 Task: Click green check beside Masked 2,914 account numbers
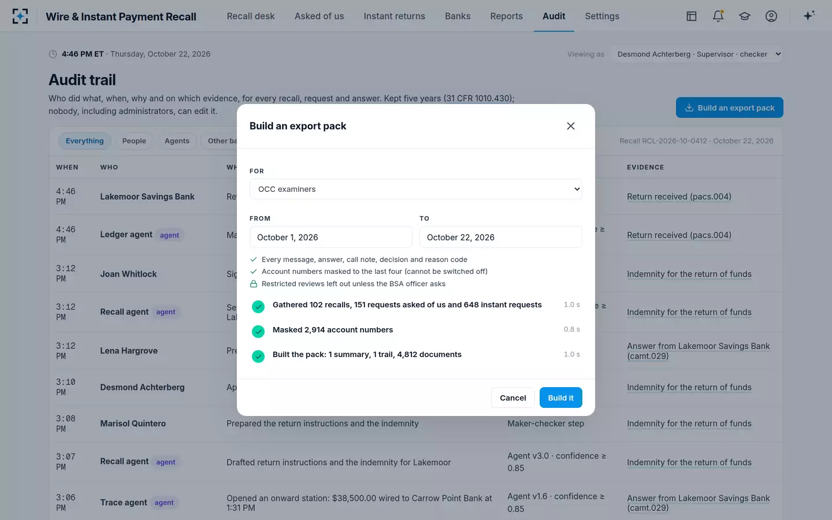pos(258,332)
